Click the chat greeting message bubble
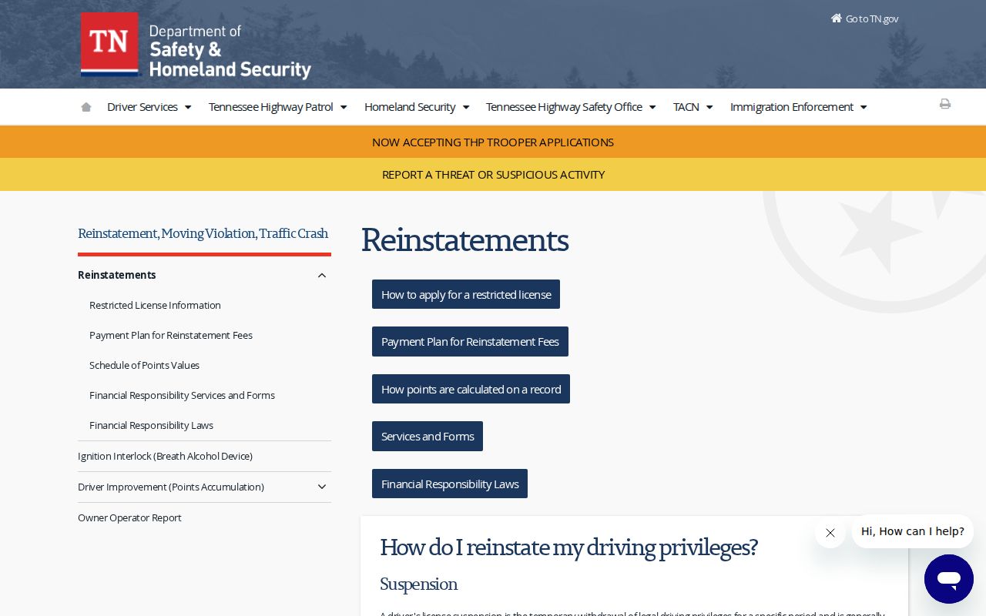Image resolution: width=986 pixels, height=616 pixels. pyautogui.click(x=913, y=531)
